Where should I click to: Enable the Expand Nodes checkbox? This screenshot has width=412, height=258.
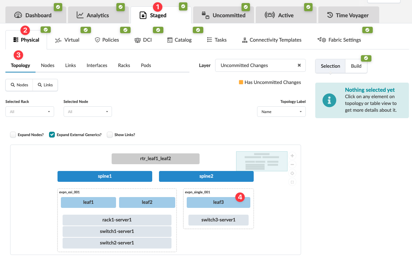13,135
